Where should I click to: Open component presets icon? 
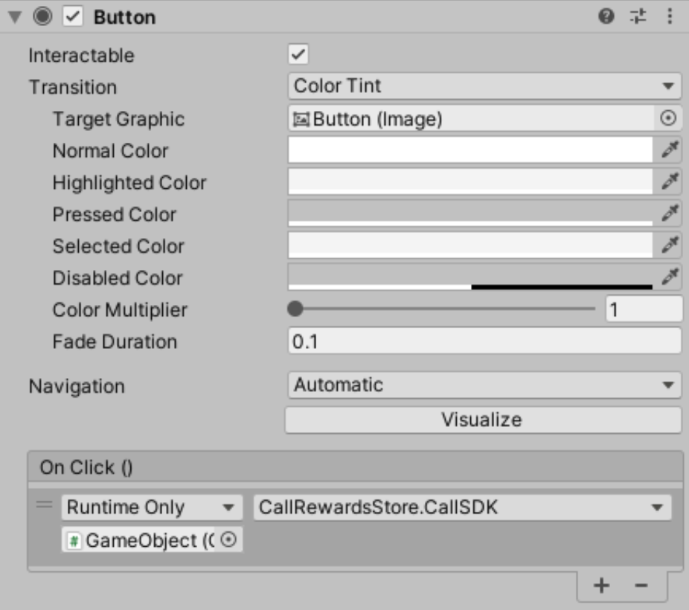638,16
